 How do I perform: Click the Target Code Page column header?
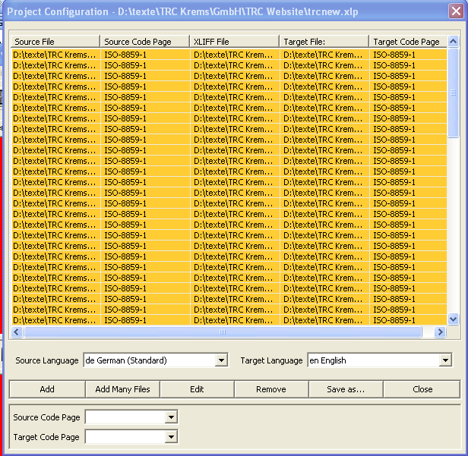(407, 42)
